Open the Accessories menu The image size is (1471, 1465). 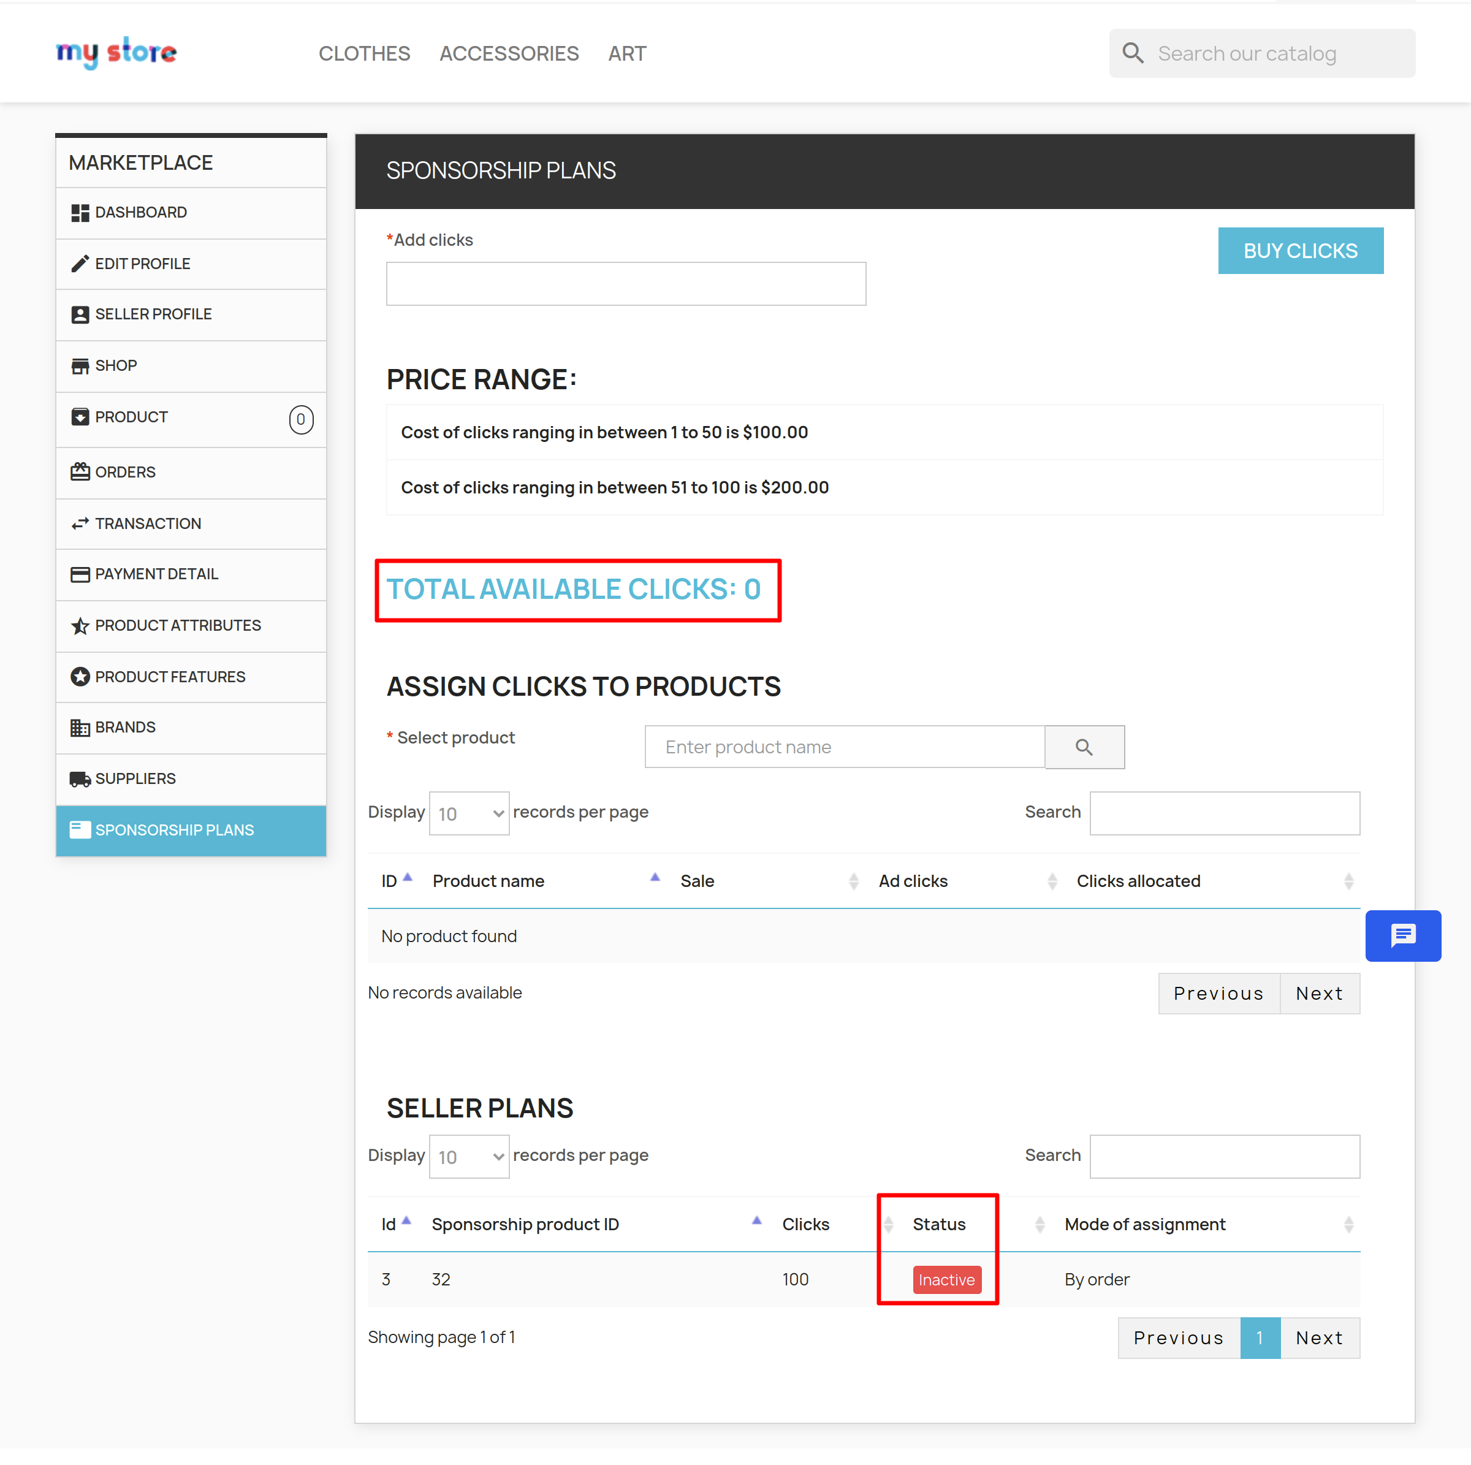pos(509,53)
